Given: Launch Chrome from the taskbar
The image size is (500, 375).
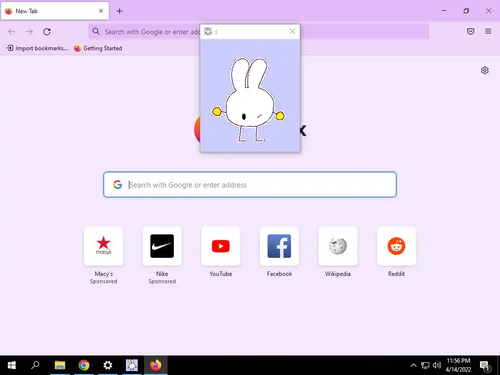Looking at the screenshot, I should click(84, 365).
